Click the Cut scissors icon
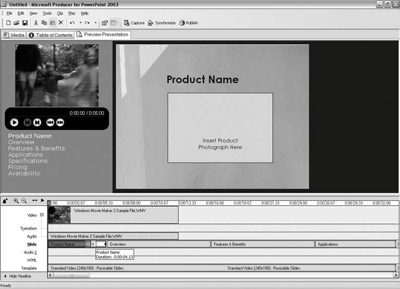 36,23
